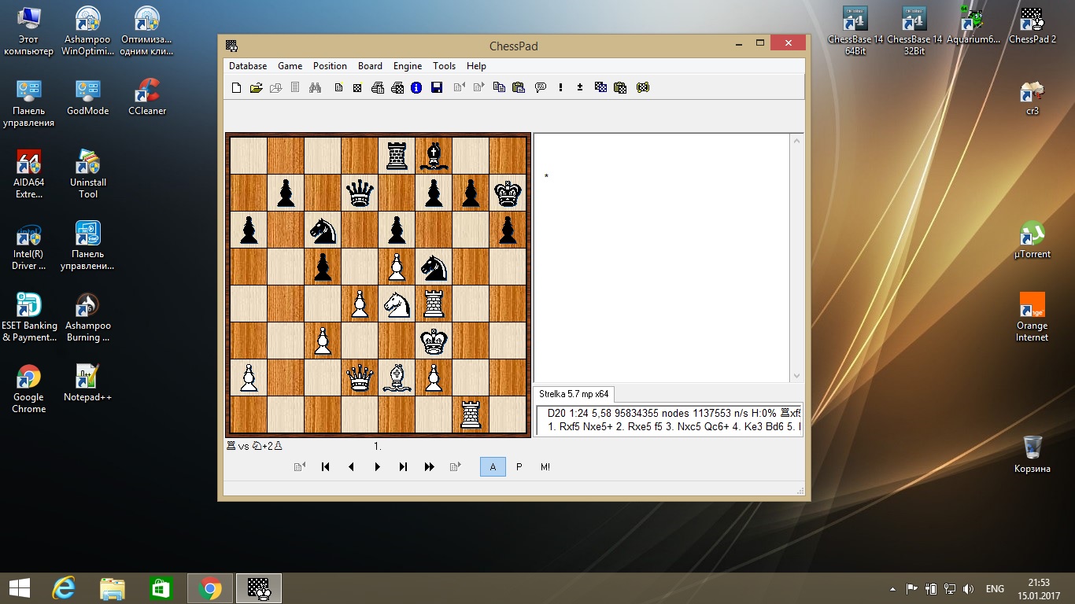The width and height of the screenshot is (1075, 604).
Task: Toggle the A analysis mode button
Action: pyautogui.click(x=493, y=466)
